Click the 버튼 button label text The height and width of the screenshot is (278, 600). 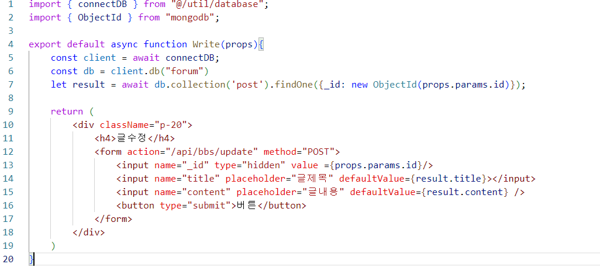247,206
